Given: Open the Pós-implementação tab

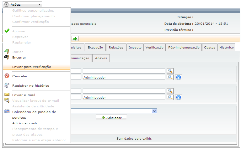Looking at the screenshot, I should click(184, 48).
